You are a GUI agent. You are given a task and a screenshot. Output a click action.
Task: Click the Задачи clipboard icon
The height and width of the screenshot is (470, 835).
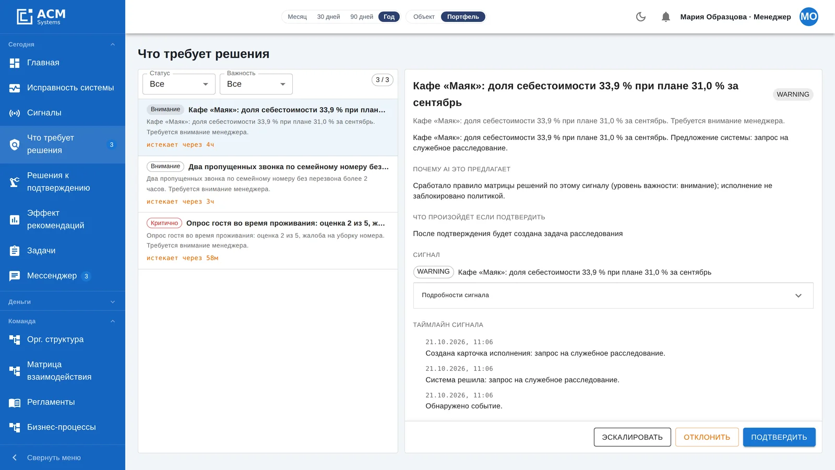pos(15,251)
